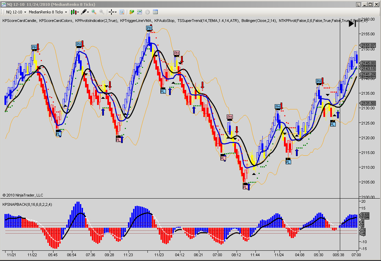Click the 2143.15 price marker on axis
Screen dimensions: 381x261
point(368,69)
